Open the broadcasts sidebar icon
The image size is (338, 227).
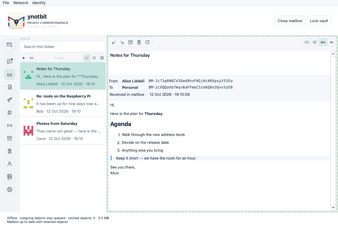tap(10, 125)
